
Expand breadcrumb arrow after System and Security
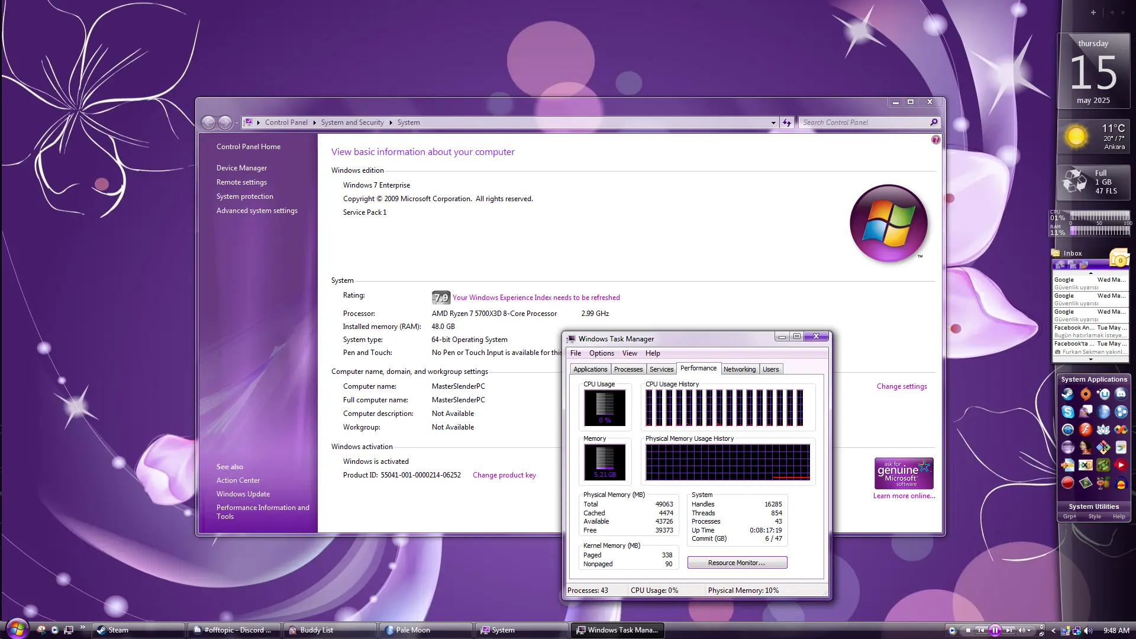tap(390, 122)
